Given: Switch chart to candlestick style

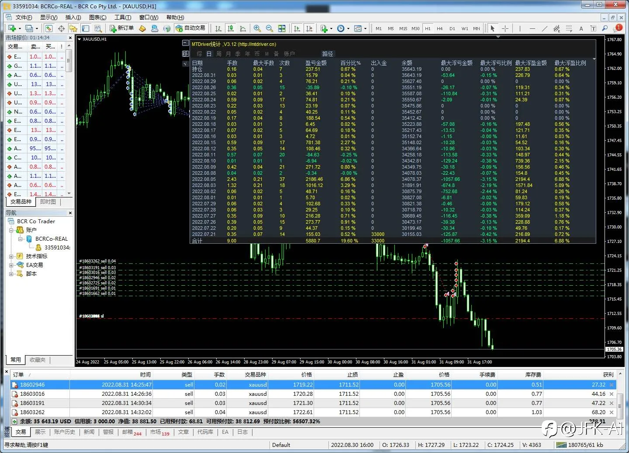Looking at the screenshot, I should 231,28.
